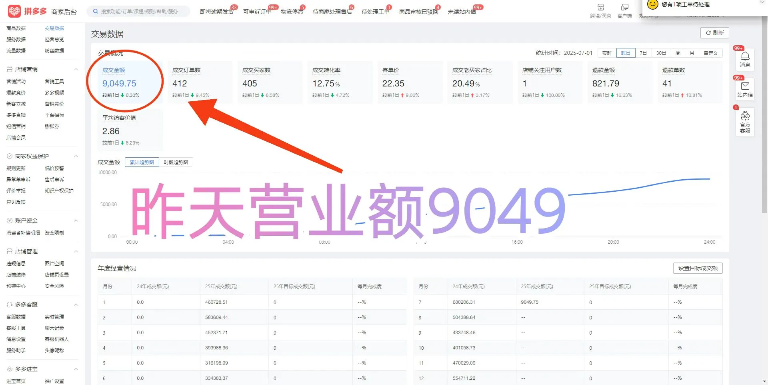Screen dimensions: 768x385
Task: Switch to 时段趋势图 chart view
Action: 176,162
